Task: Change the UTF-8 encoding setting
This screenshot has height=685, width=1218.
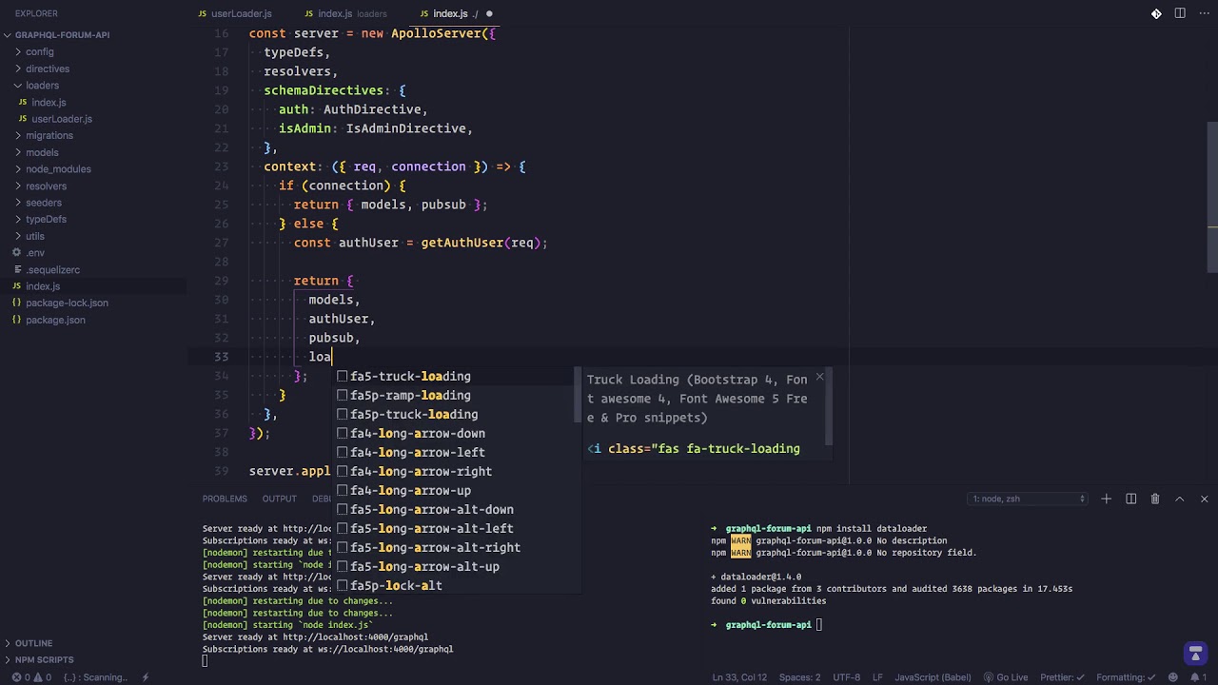Action: pos(847,677)
